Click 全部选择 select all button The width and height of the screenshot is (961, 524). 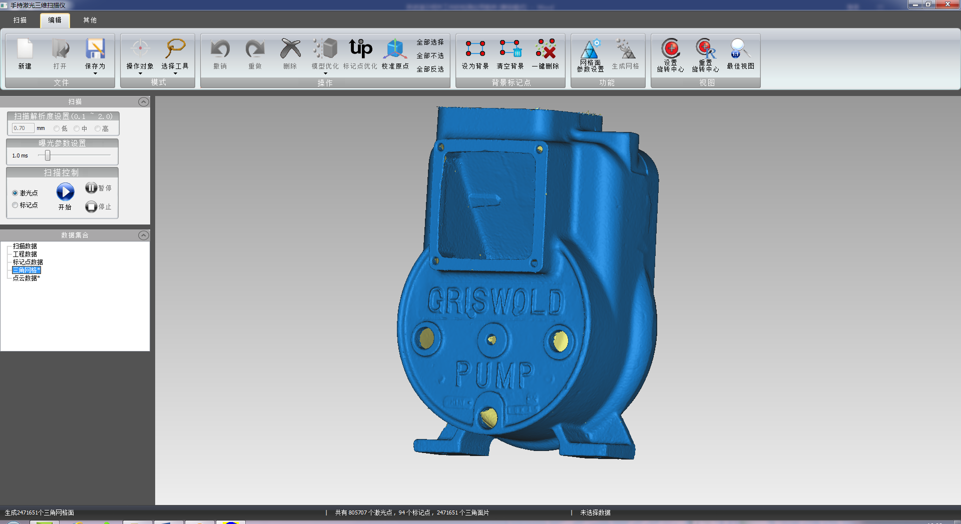pyautogui.click(x=430, y=42)
